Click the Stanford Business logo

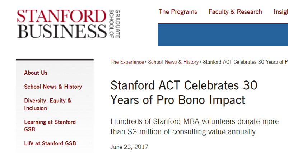[x=69, y=24]
